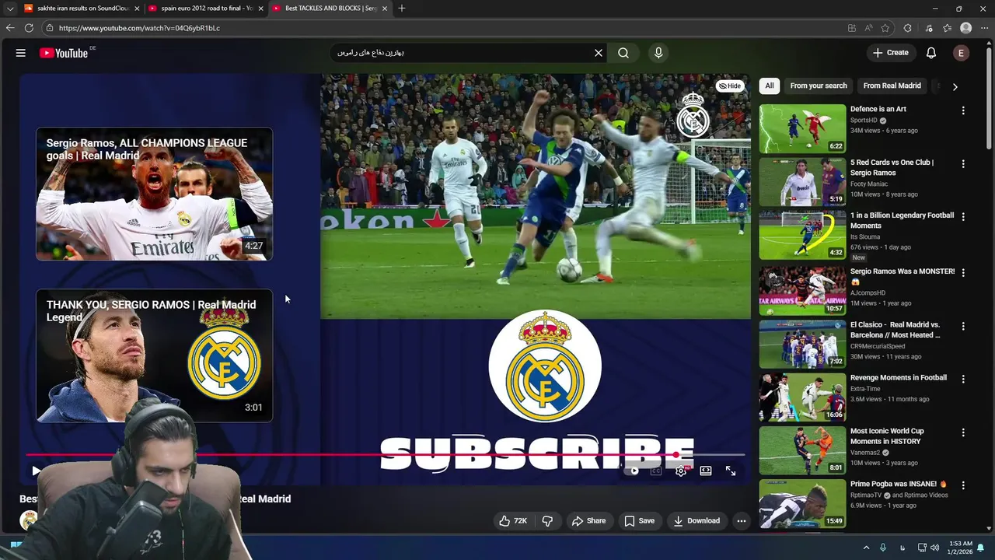Viewport: 995px width, 560px height.
Task: Open the media control music-note icon
Action: pyautogui.click(x=929, y=28)
